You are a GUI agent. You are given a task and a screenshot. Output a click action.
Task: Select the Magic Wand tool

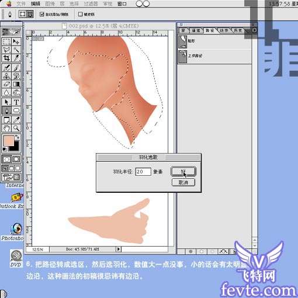coord(16,50)
